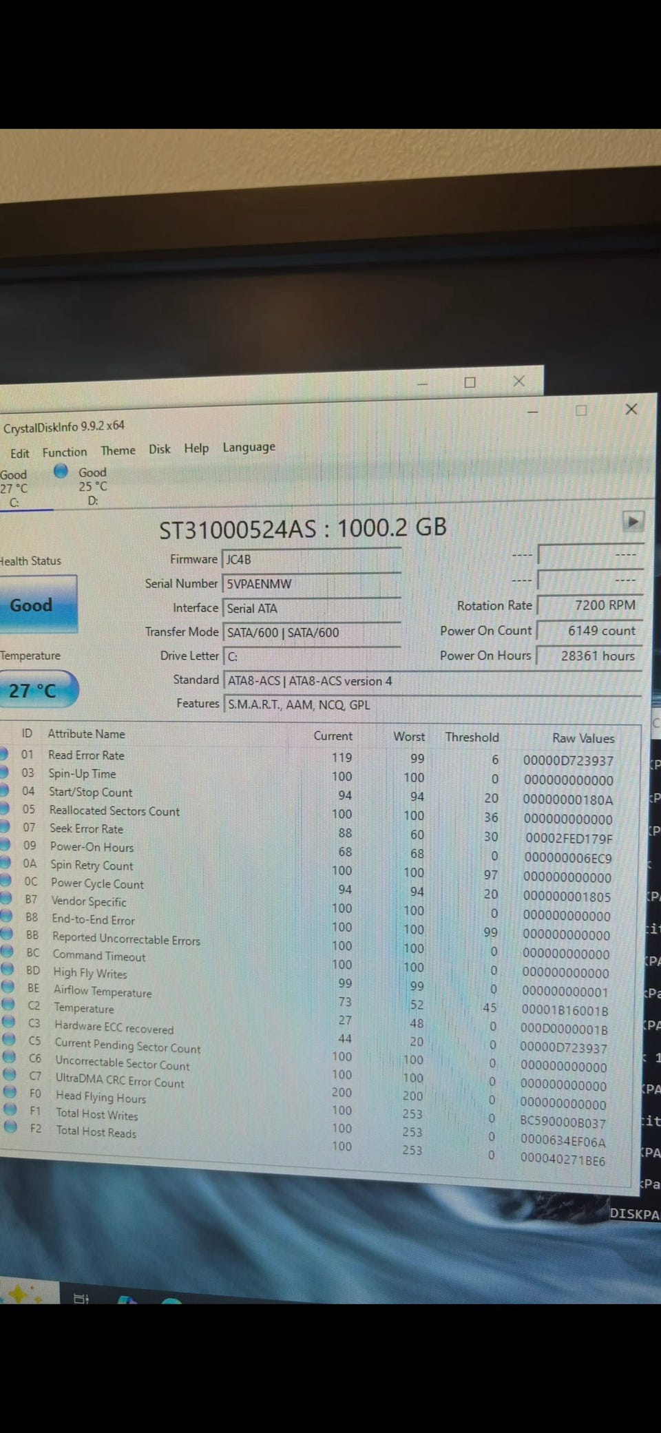Click the Good health status button
Viewport: 661px width, 1433px height.
(x=38, y=605)
